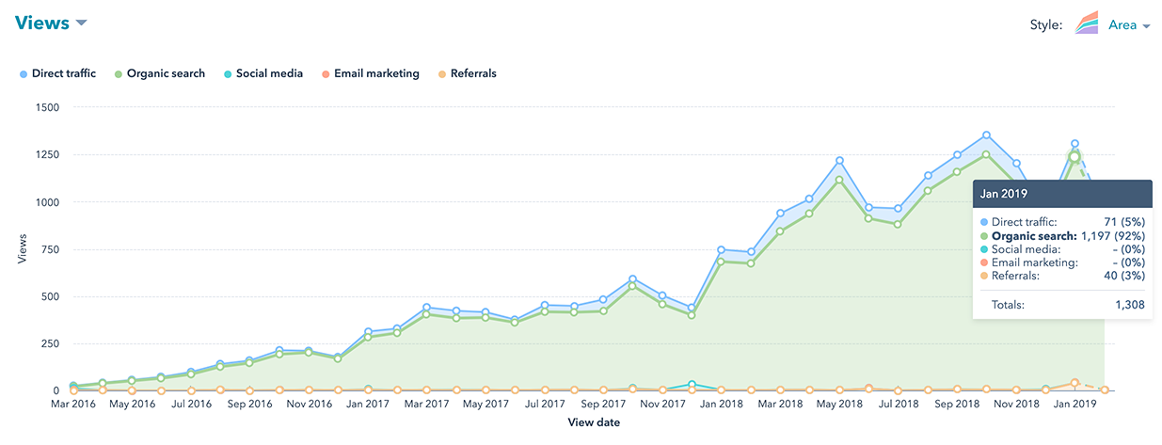Click the Style label text
This screenshot has height=445, width=1162.
(x=1047, y=26)
